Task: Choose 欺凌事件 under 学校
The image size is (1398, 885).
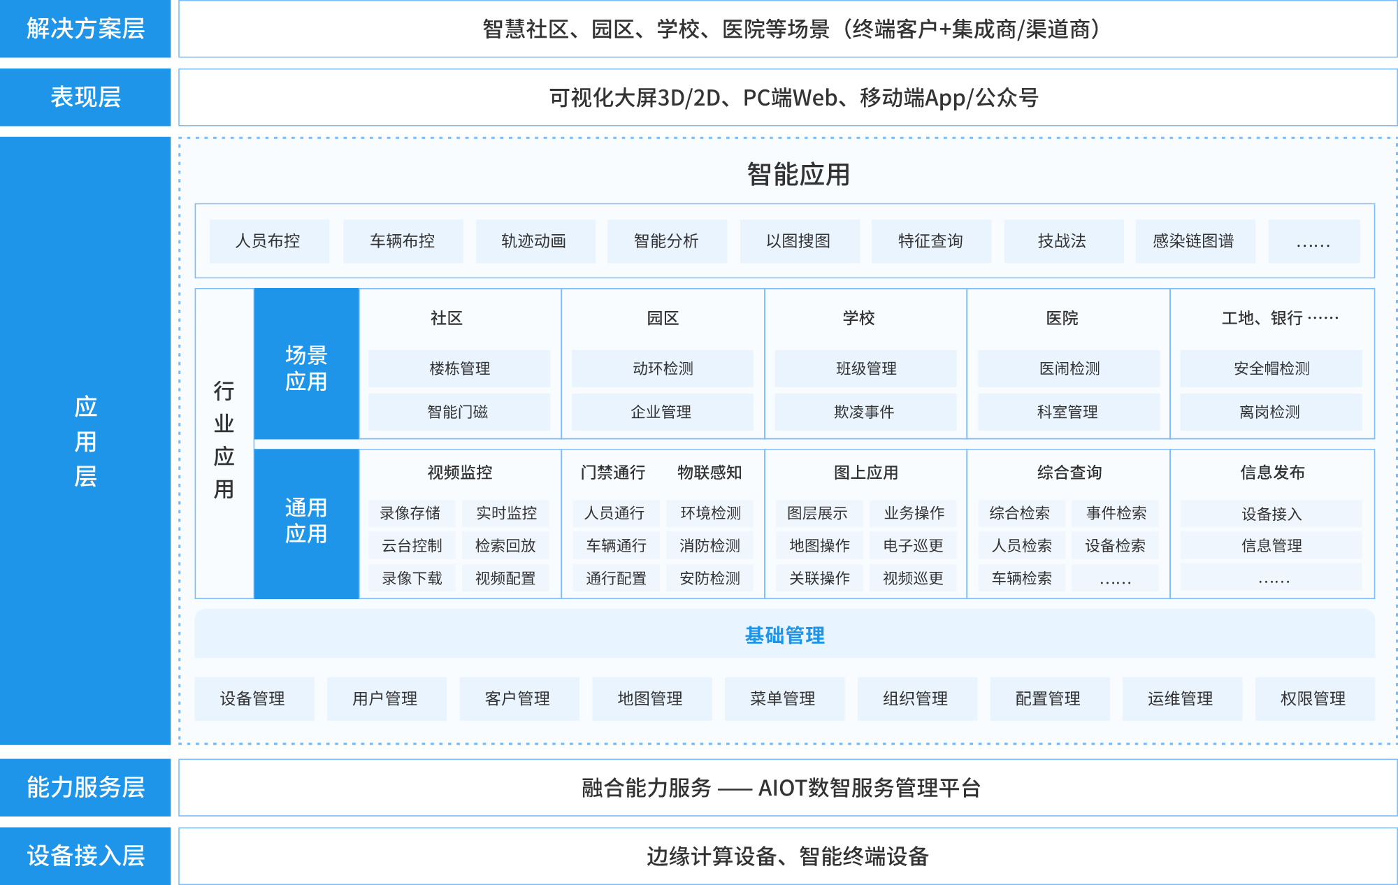Action: click(865, 412)
